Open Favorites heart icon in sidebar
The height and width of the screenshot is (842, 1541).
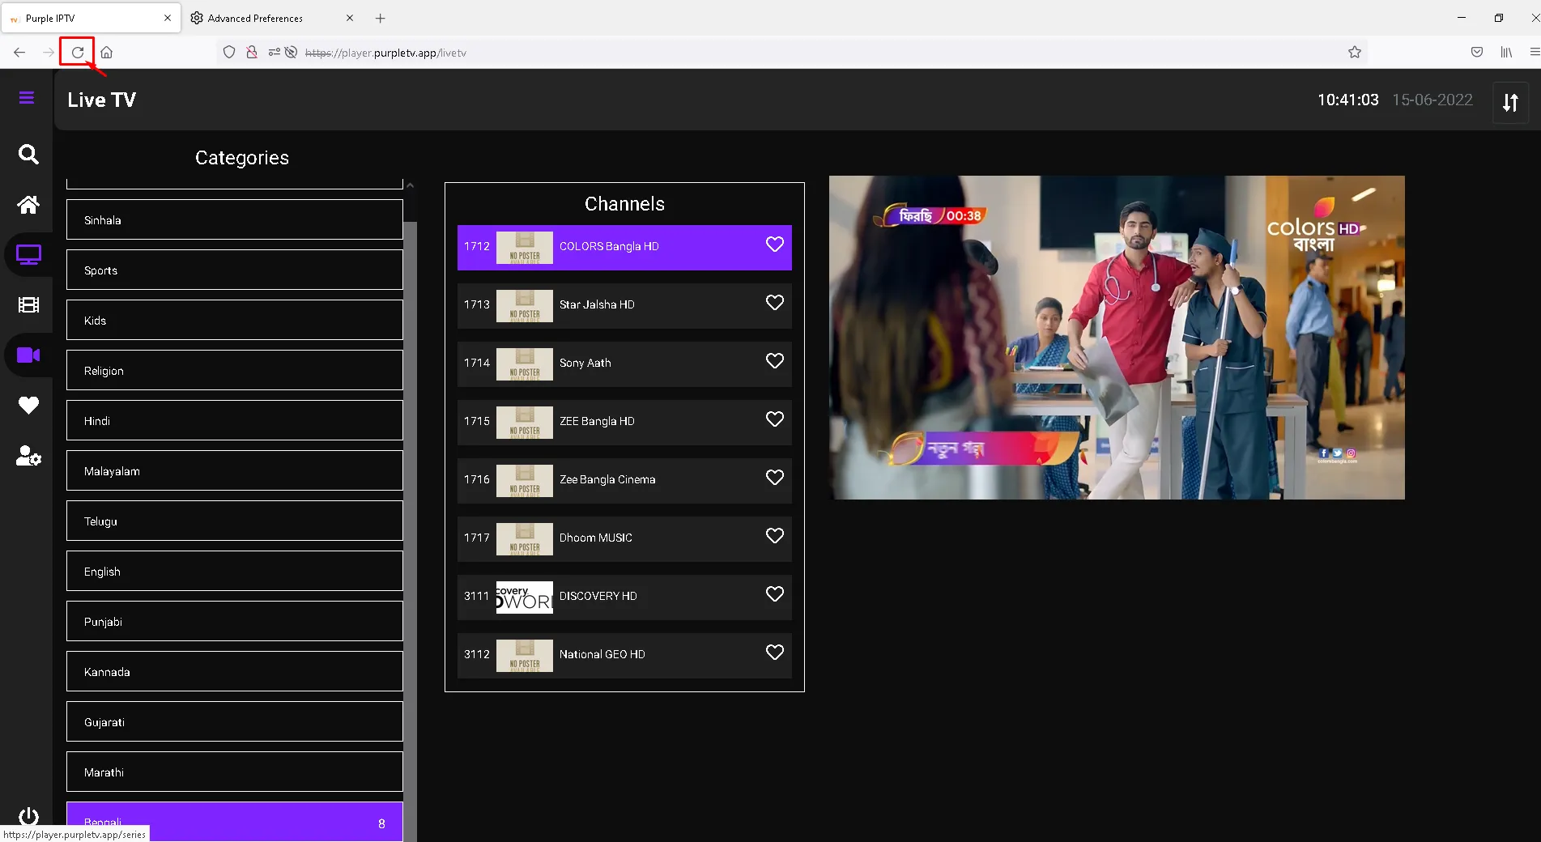click(x=28, y=406)
